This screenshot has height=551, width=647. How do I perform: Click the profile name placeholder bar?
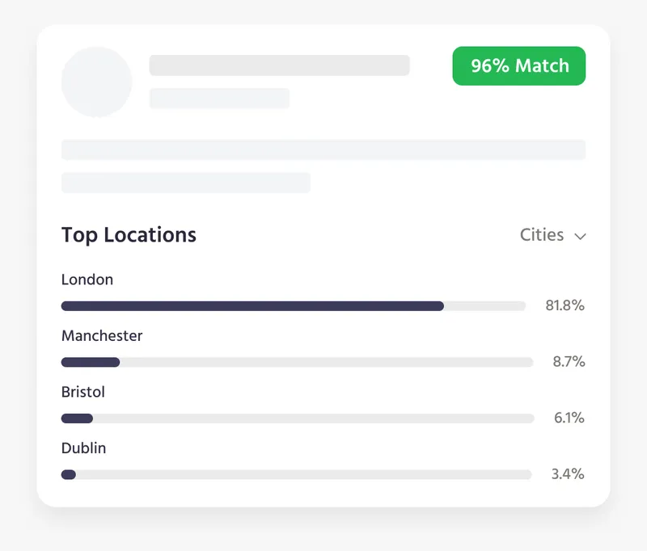[279, 65]
